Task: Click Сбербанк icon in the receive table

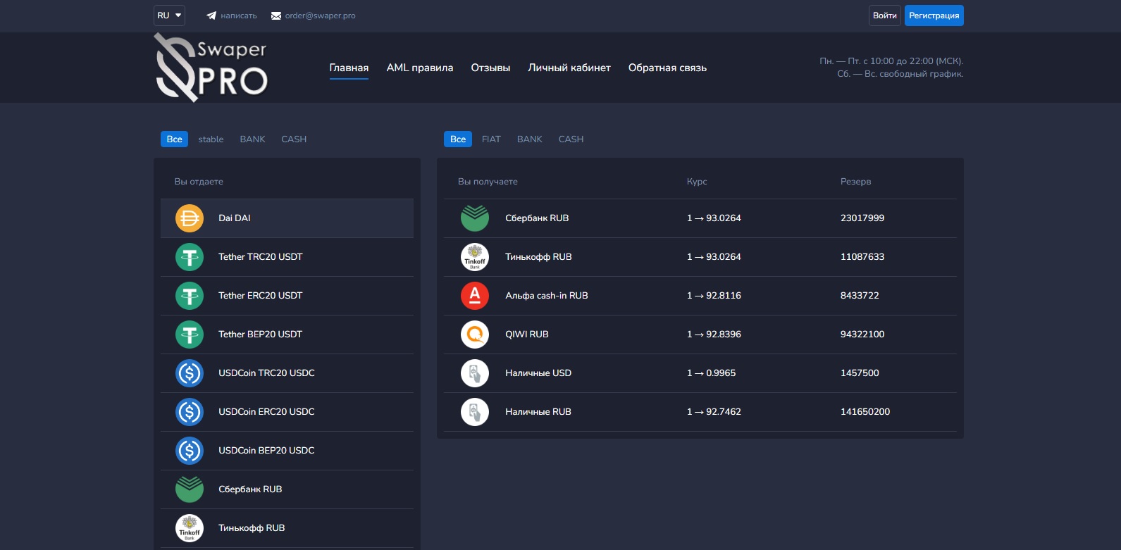Action: click(x=475, y=218)
